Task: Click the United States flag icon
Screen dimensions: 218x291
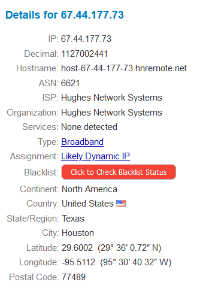Action: coord(121,204)
